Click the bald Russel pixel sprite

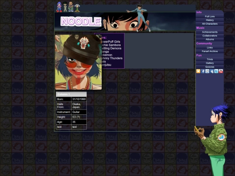coord(71,7)
